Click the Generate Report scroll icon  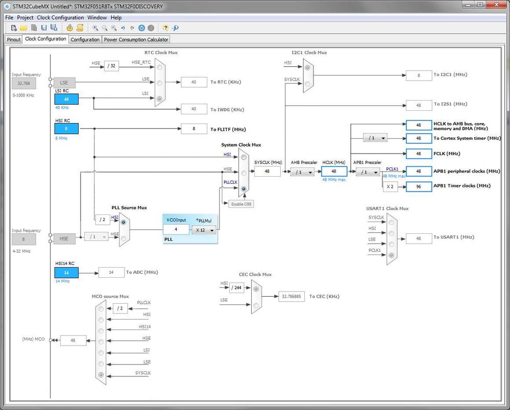coord(80,28)
